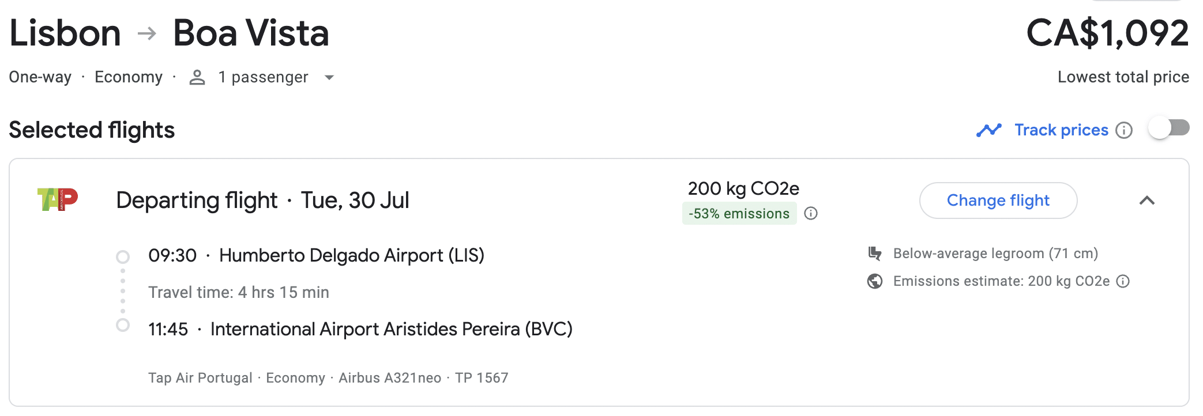The width and height of the screenshot is (1203, 416).
Task: Click the 11:45 arrival timeline circle marker
Action: (123, 325)
